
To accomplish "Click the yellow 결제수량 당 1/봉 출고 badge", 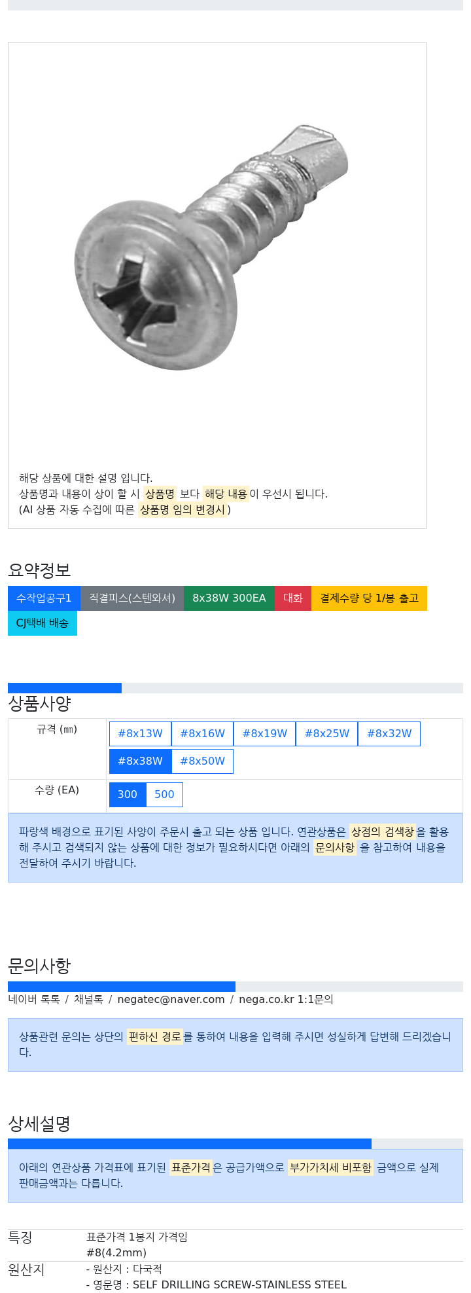I will [369, 598].
